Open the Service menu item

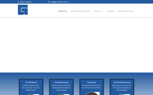click(x=97, y=11)
